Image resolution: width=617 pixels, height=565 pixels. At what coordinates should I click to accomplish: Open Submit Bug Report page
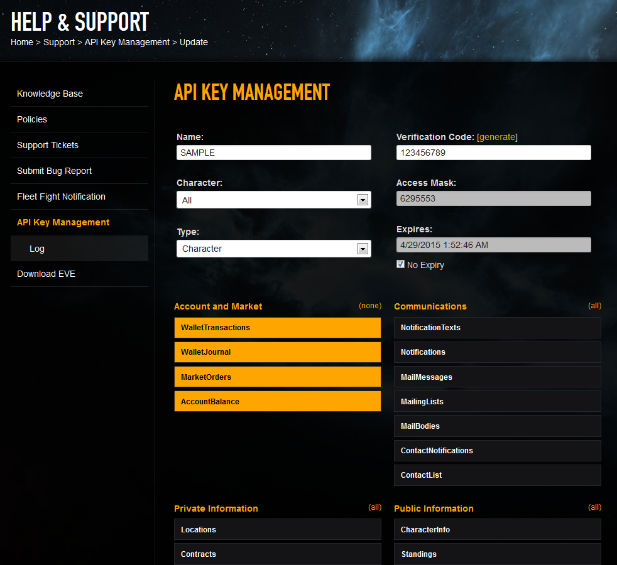tap(55, 171)
